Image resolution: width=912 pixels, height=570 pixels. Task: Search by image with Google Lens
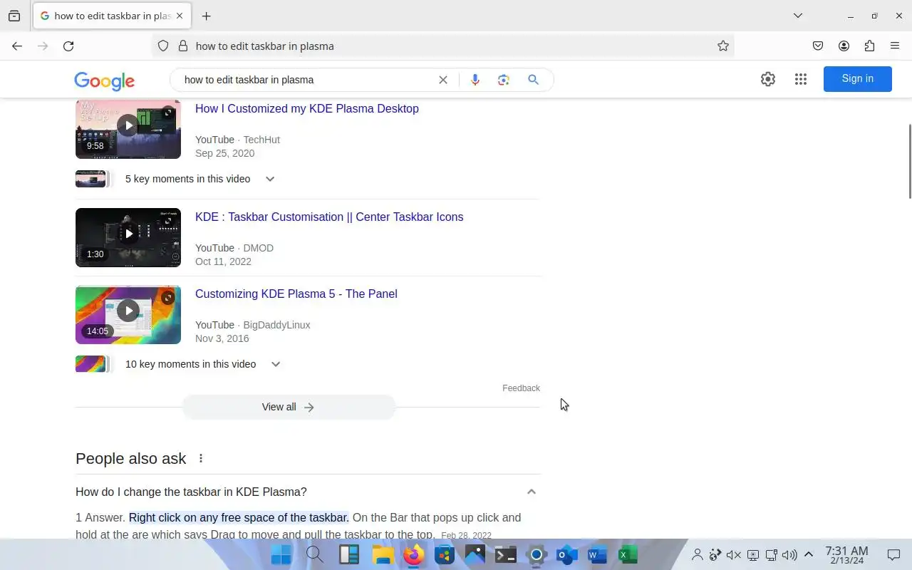pos(504,80)
